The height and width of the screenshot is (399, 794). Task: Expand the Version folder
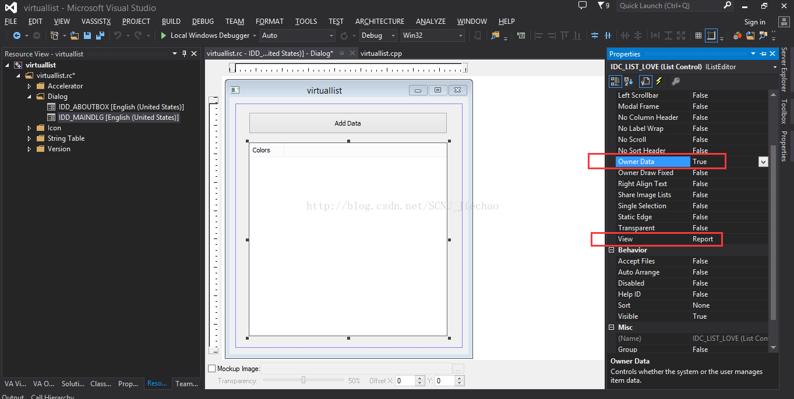pyautogui.click(x=30, y=149)
